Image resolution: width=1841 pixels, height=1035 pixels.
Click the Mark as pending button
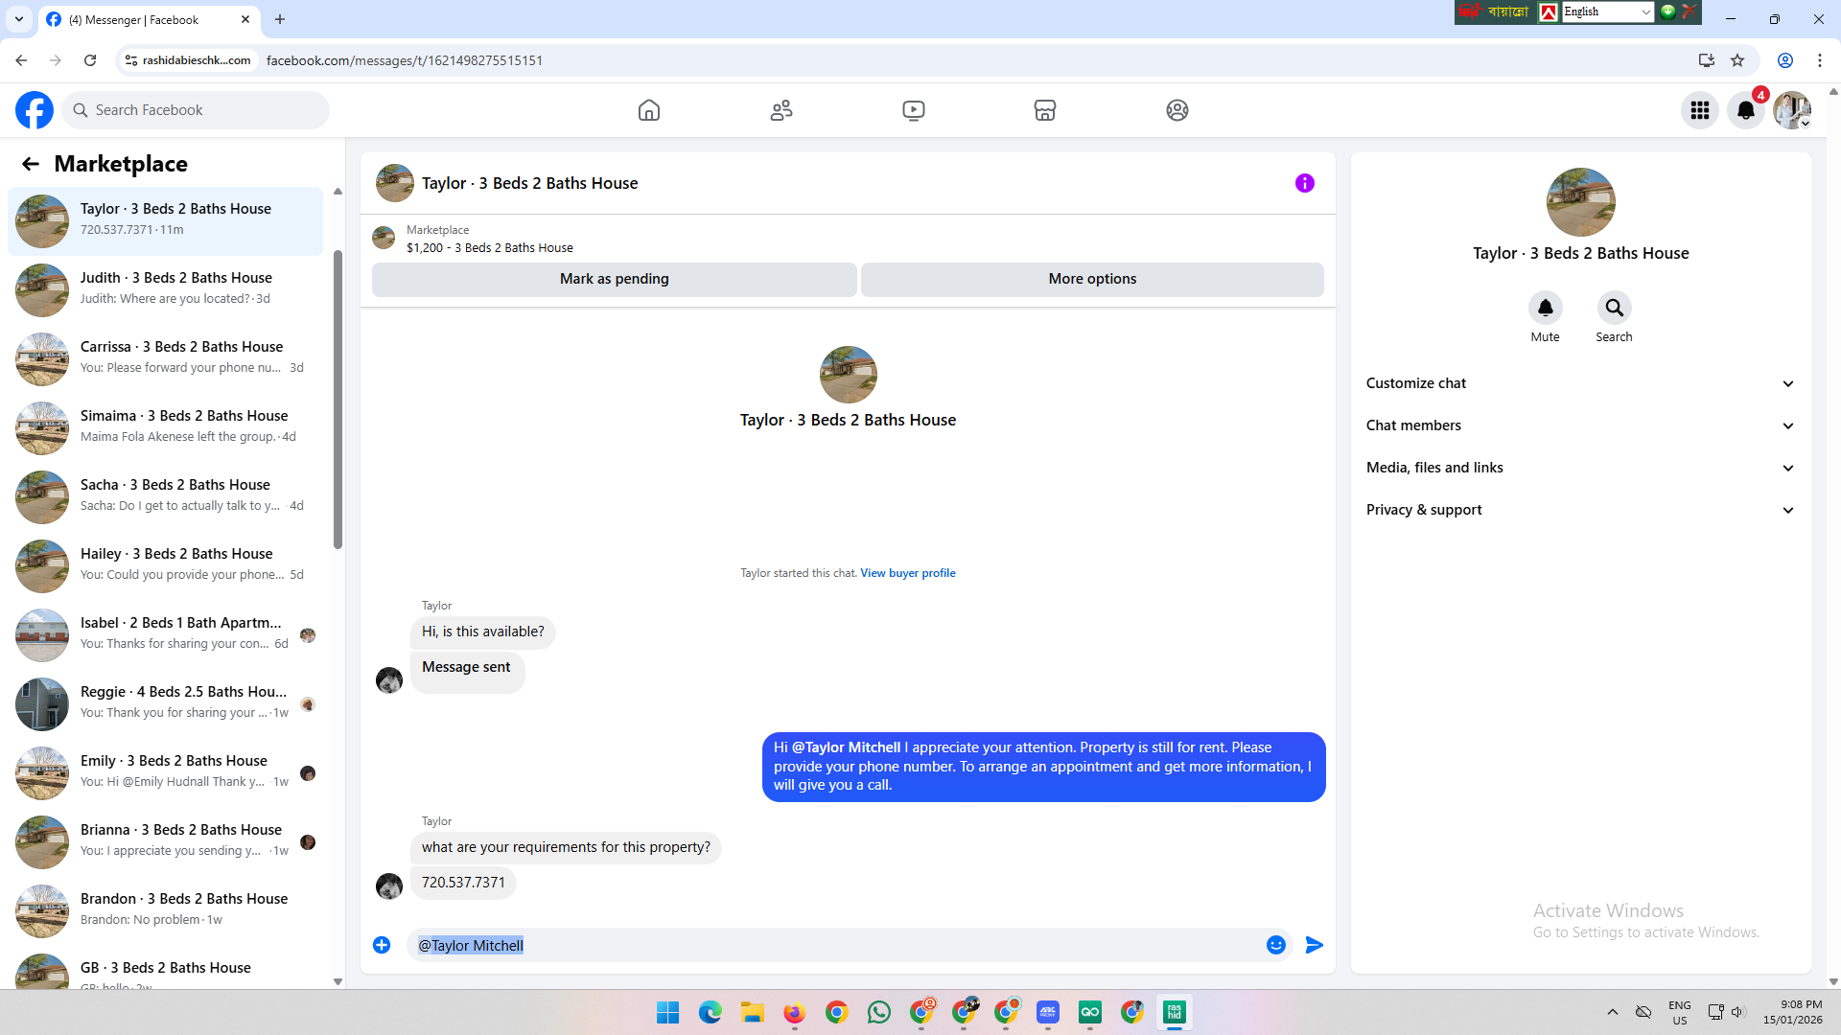(614, 279)
